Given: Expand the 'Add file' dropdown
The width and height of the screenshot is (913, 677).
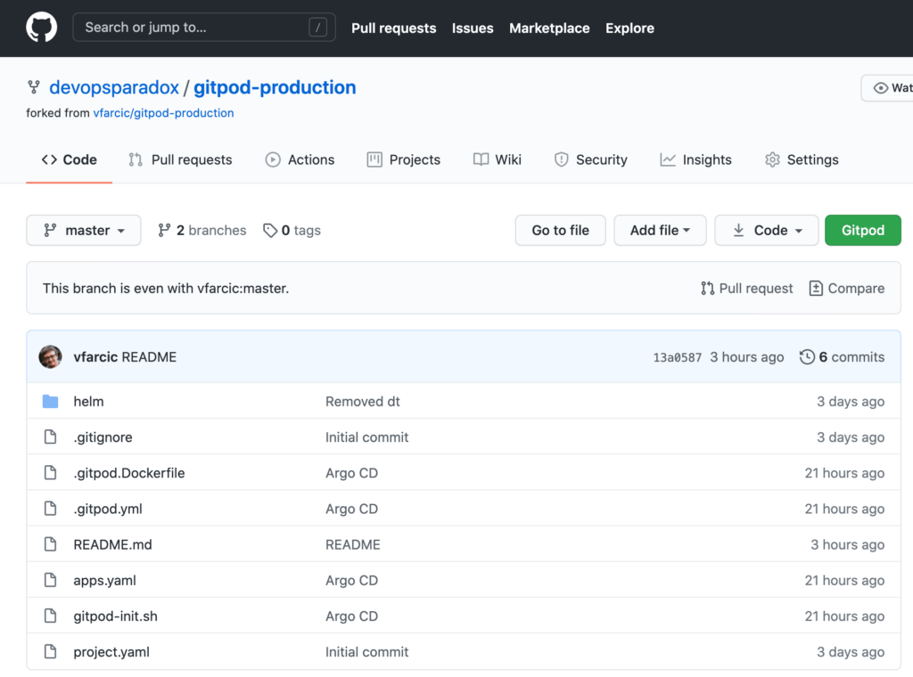Looking at the screenshot, I should click(660, 231).
